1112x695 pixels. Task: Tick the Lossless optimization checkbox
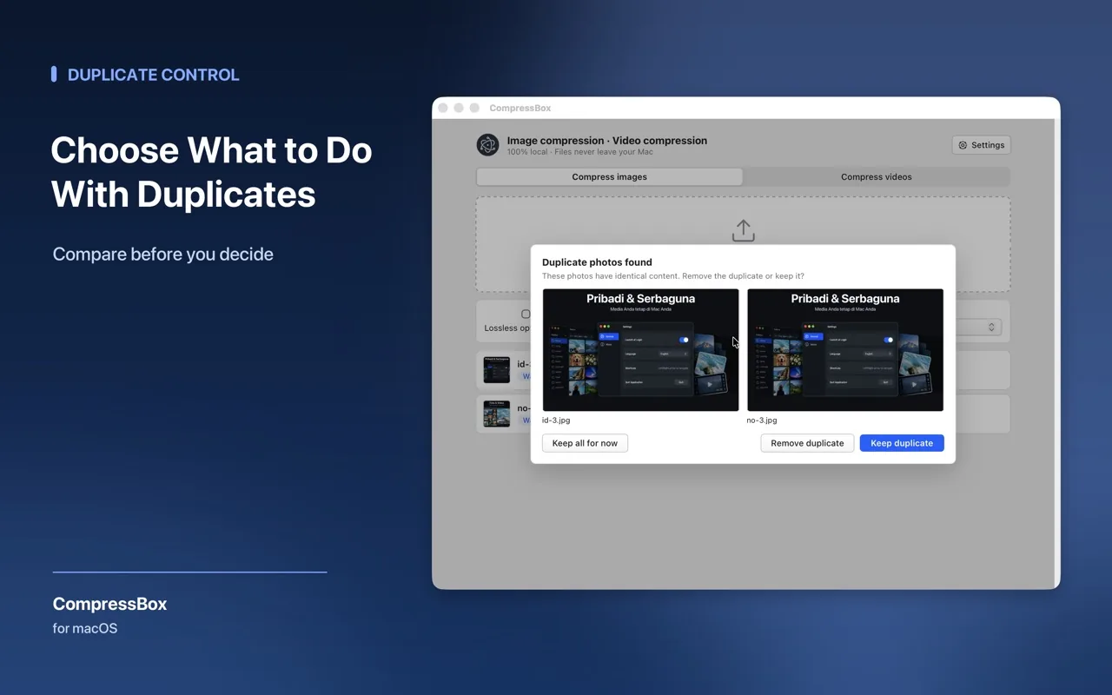(x=526, y=314)
